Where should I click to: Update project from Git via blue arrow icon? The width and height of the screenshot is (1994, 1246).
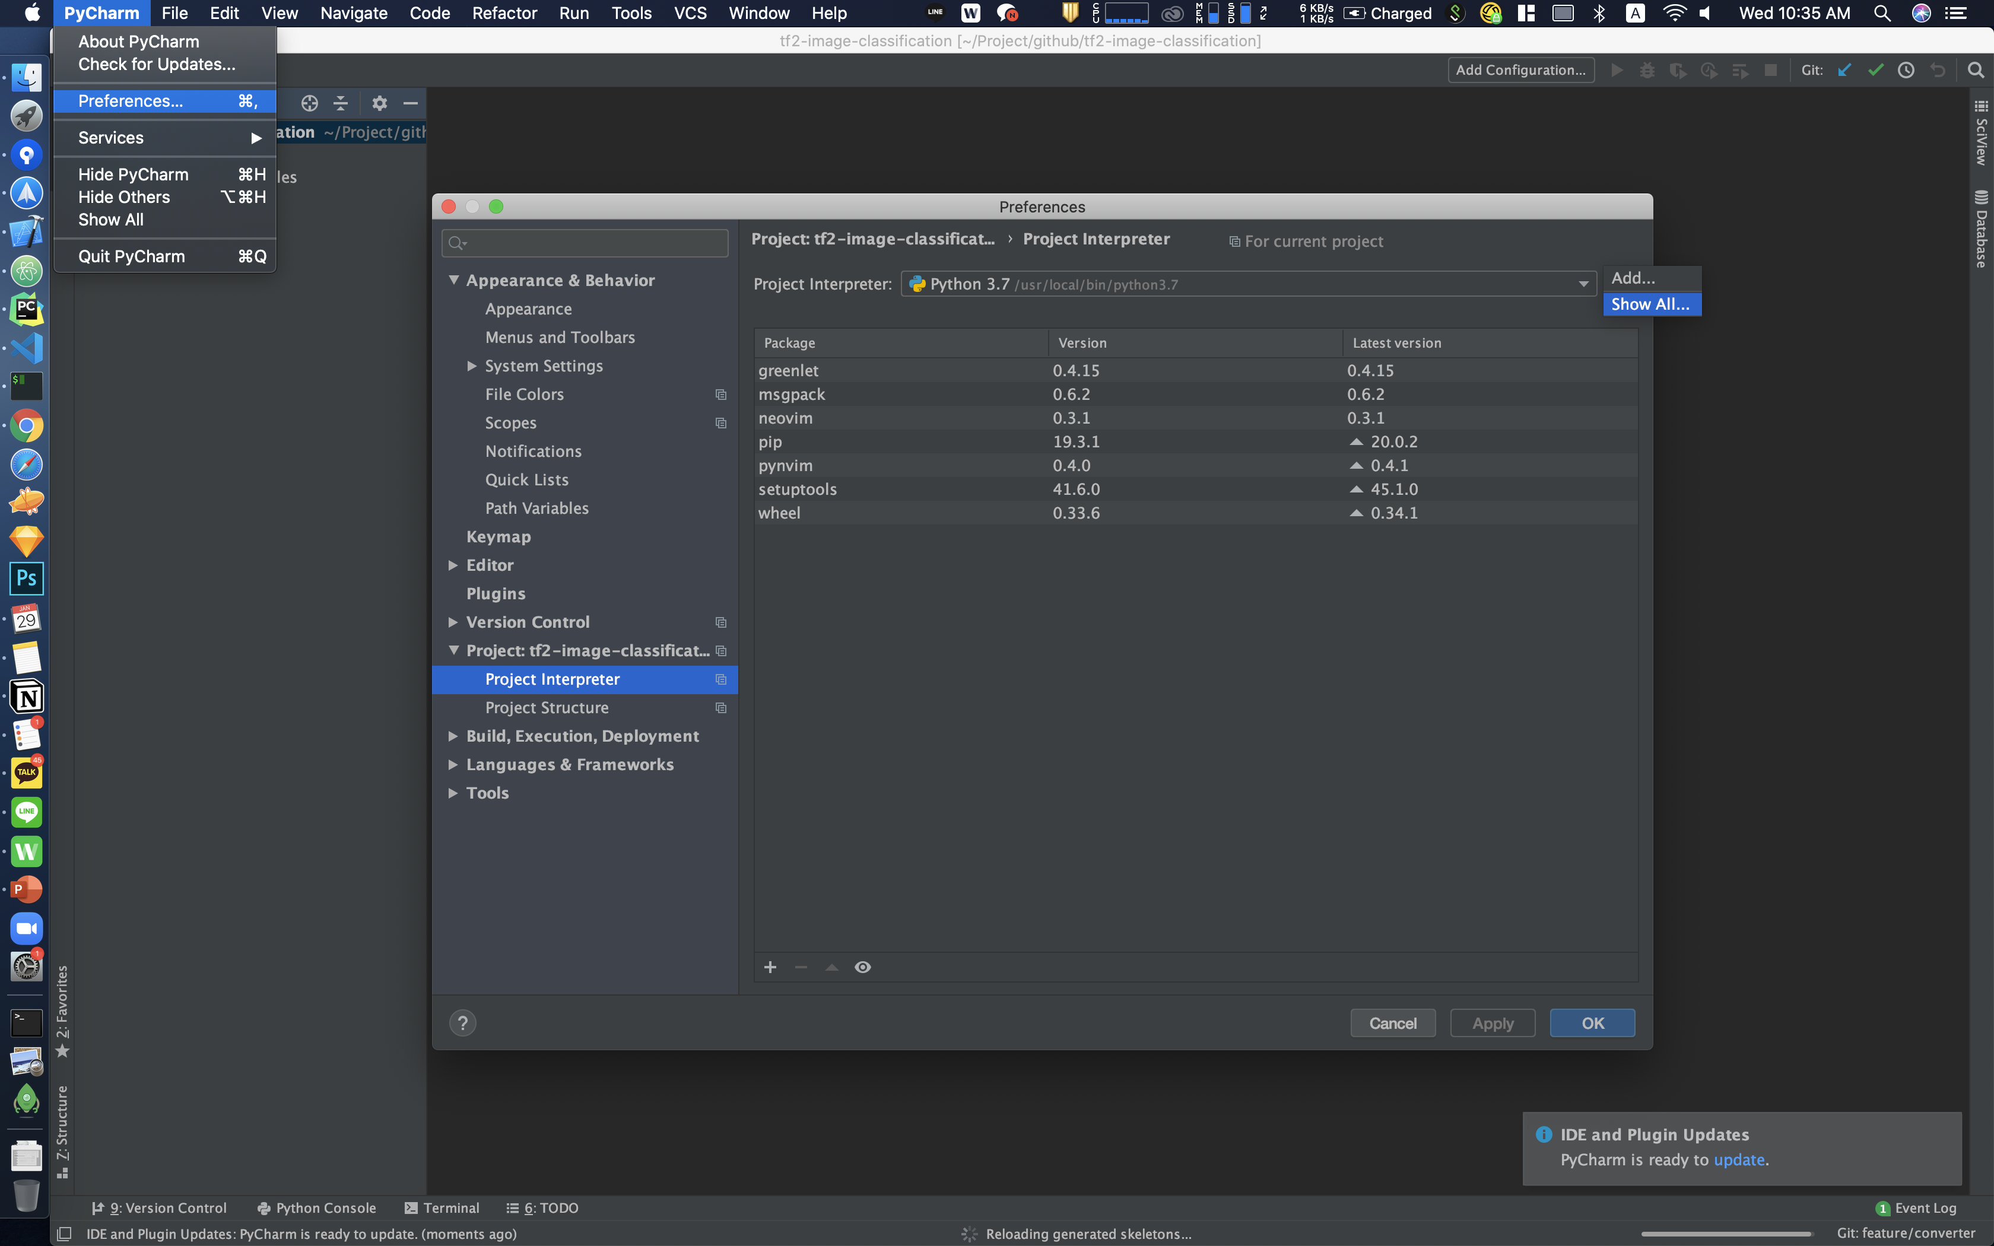point(1844,70)
